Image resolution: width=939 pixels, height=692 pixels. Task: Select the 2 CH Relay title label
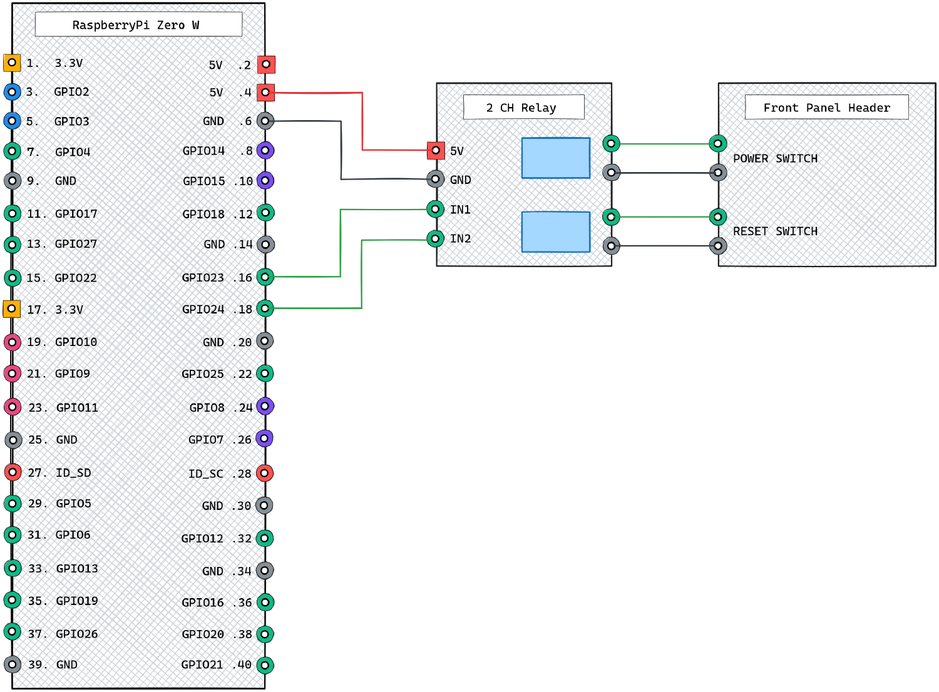pyautogui.click(x=523, y=108)
